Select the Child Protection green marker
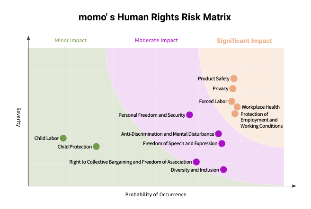Viewport: 311px width, 209px height. click(x=96, y=147)
